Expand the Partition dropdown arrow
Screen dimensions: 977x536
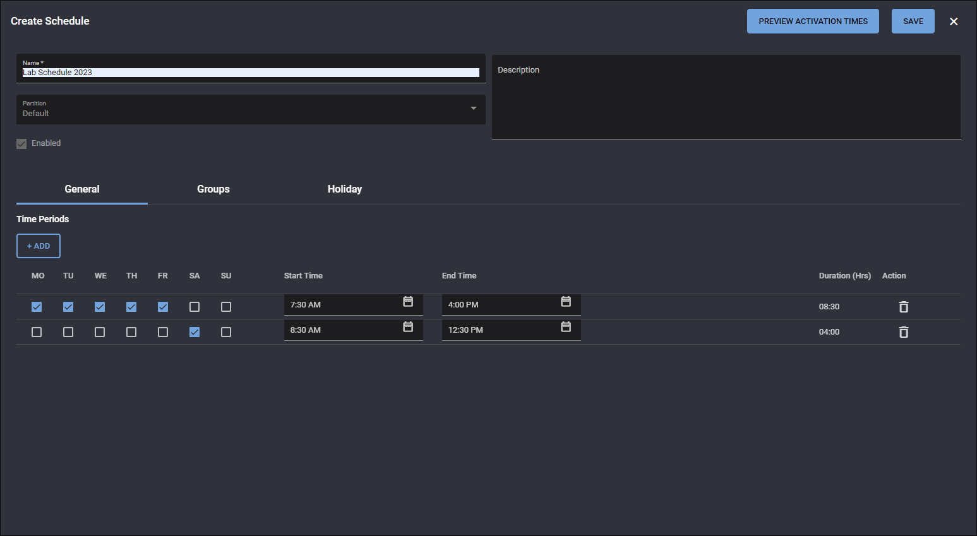point(473,109)
